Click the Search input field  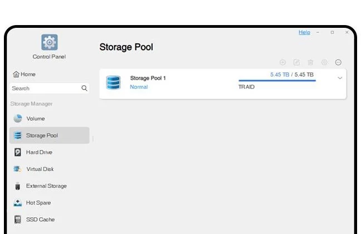pos(49,88)
